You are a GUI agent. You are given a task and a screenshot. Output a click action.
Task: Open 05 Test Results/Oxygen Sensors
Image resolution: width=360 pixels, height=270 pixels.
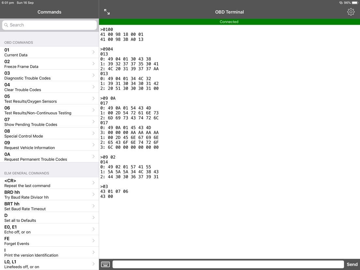coord(49,99)
